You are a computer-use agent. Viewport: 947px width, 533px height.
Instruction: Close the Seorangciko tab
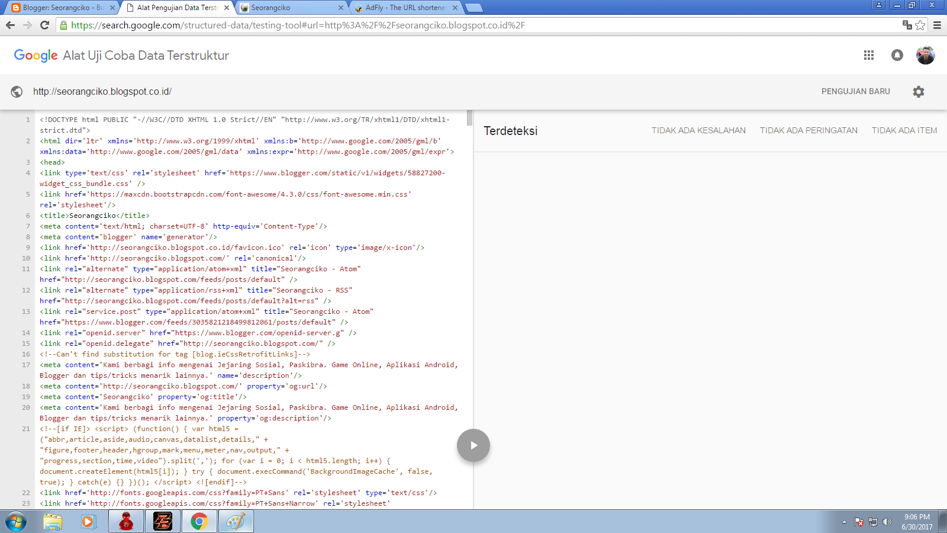341,8
